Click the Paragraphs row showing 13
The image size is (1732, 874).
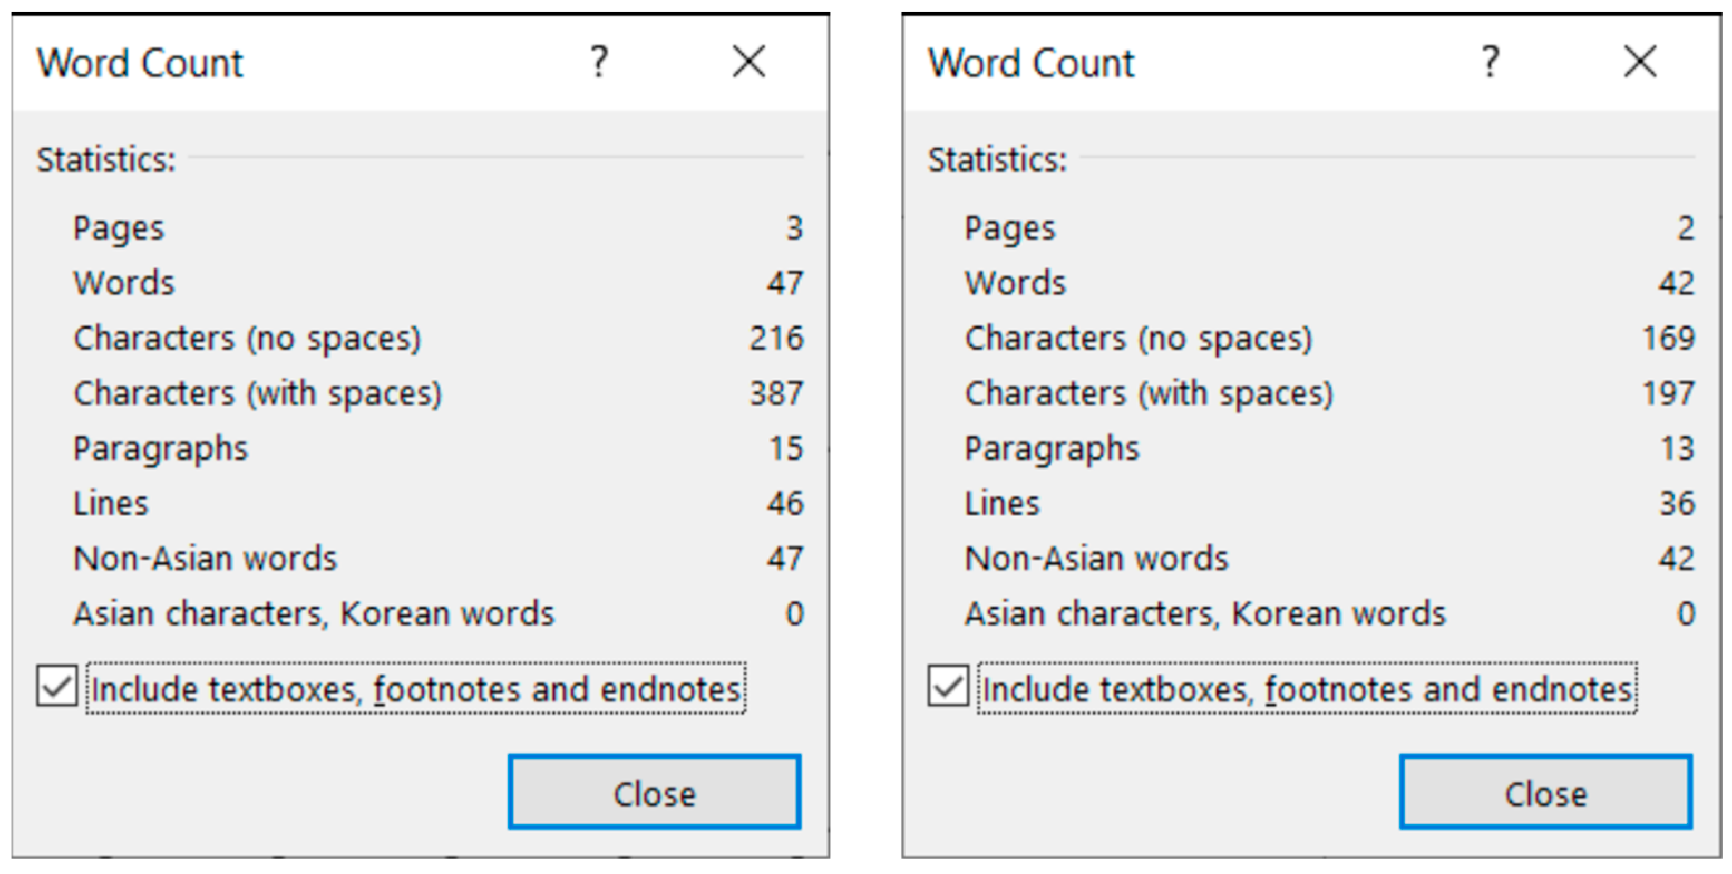pos(1052,448)
